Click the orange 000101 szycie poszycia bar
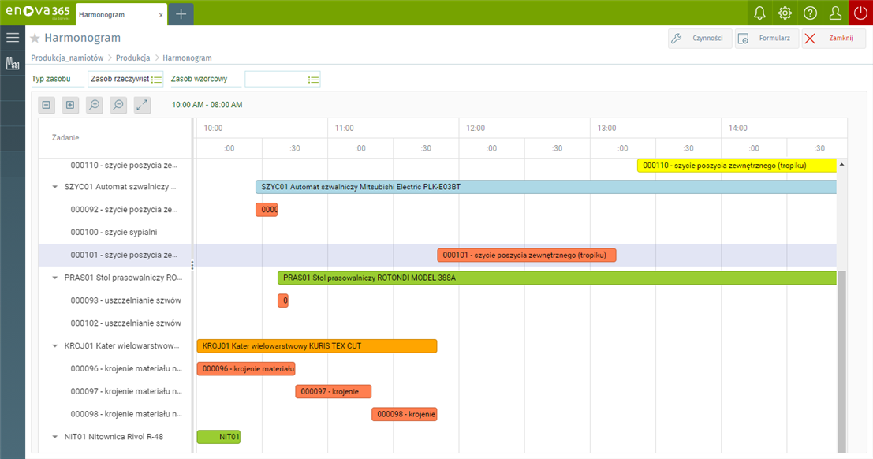The height and width of the screenshot is (459, 873). click(x=527, y=255)
